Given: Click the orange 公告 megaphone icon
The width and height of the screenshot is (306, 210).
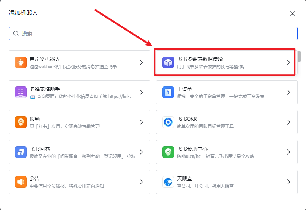Looking at the screenshot, I should click(21, 182).
